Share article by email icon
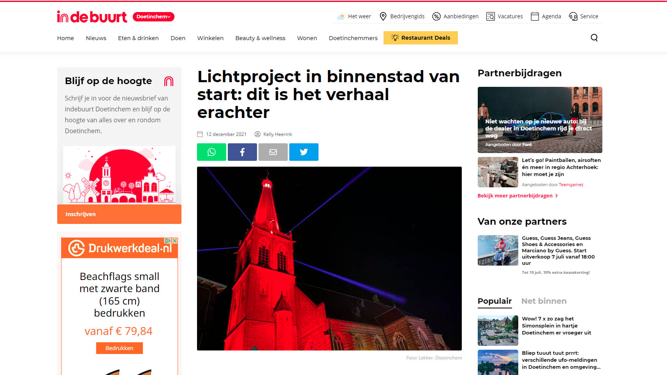This screenshot has height=375, width=667. 273,152
